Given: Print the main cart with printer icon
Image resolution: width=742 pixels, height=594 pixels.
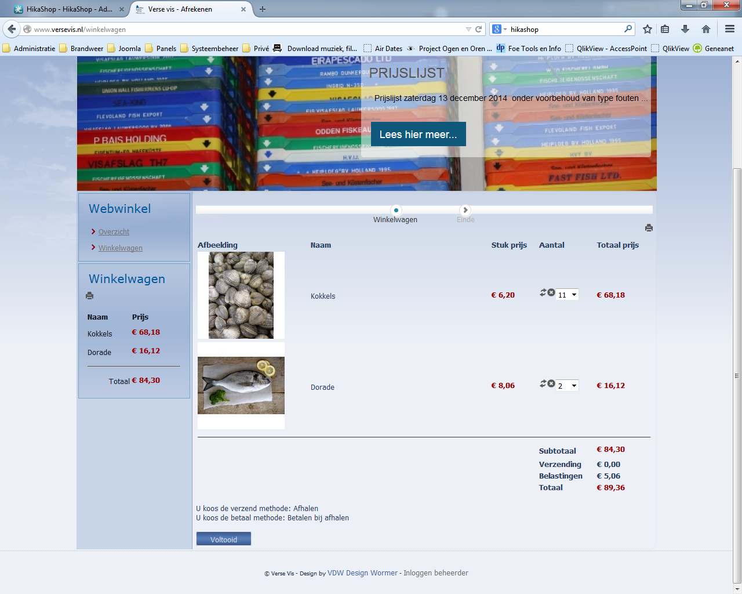Looking at the screenshot, I should coord(649,228).
